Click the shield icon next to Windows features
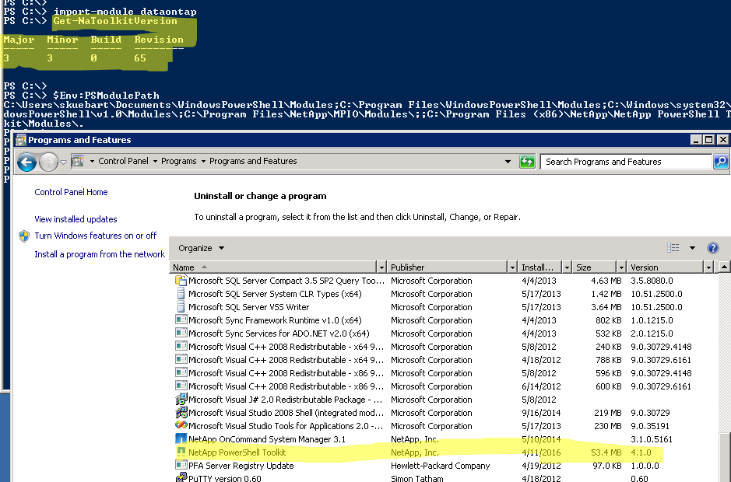The height and width of the screenshot is (482, 731). point(24,236)
